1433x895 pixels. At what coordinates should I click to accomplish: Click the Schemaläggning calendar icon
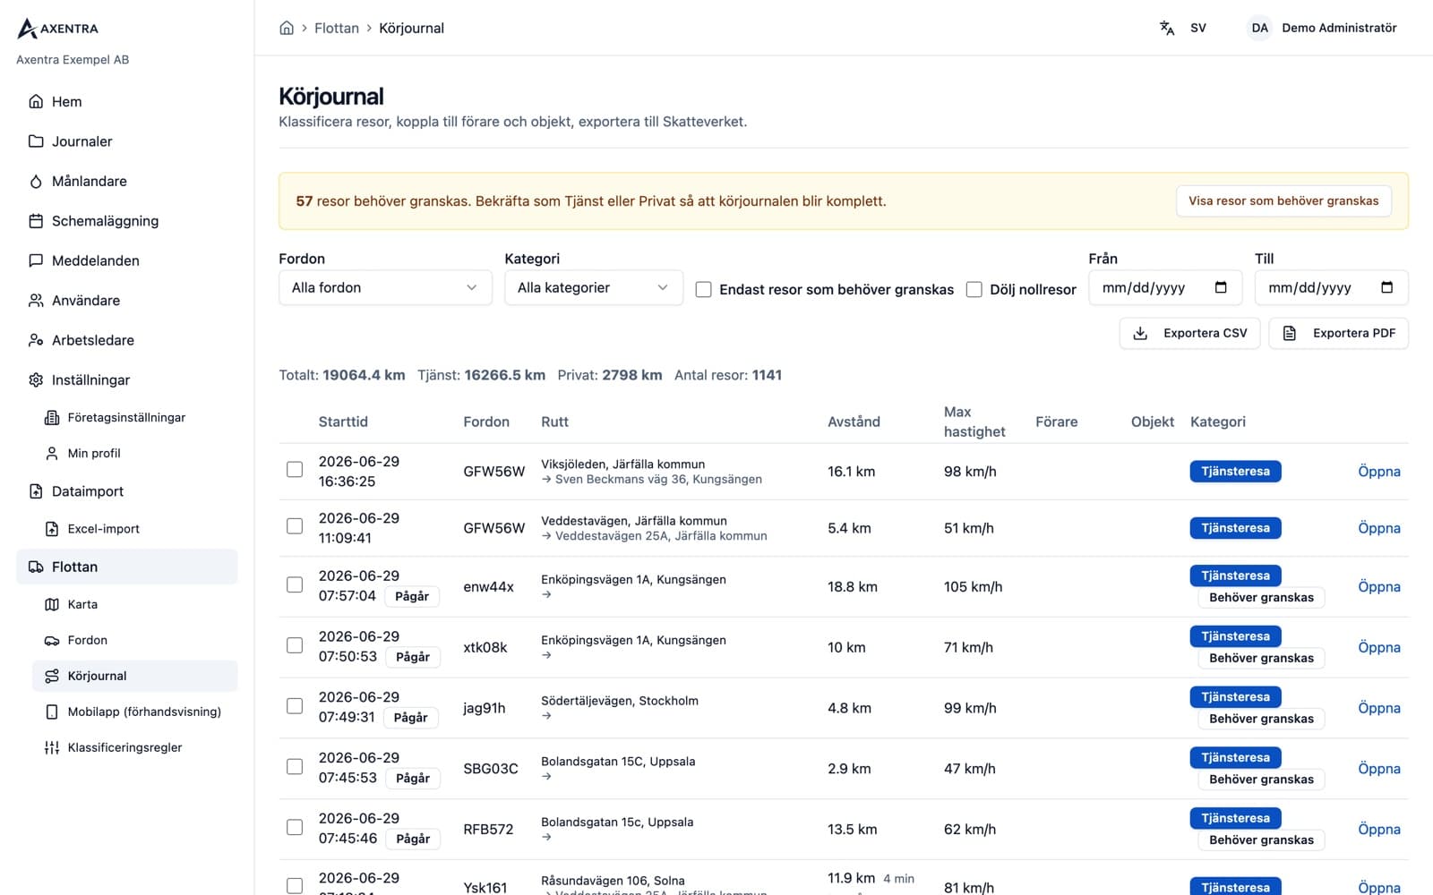point(36,221)
